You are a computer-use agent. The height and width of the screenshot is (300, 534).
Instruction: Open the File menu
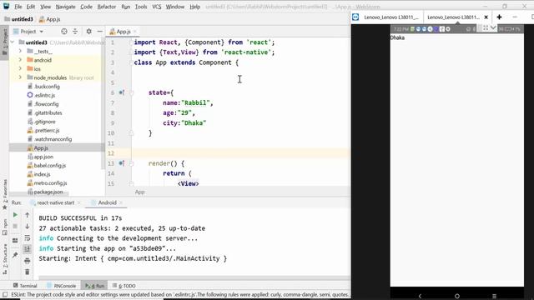coord(18,7)
